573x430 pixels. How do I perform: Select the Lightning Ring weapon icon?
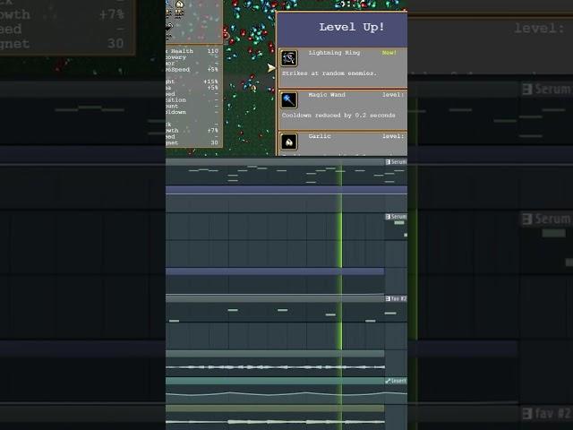288,58
